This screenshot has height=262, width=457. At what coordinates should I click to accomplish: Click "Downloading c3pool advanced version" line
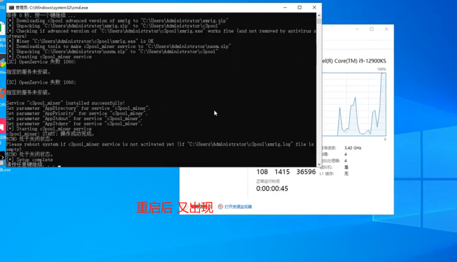pyautogui.click(x=117, y=20)
